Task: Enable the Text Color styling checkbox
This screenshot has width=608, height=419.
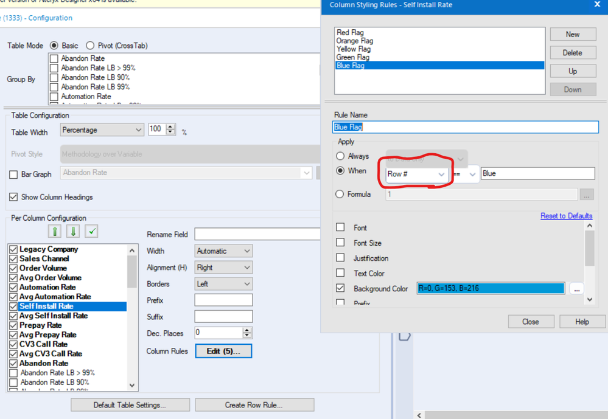Action: tap(340, 273)
